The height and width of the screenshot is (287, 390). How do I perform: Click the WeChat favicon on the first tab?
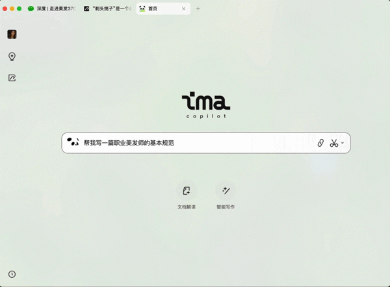pos(31,8)
